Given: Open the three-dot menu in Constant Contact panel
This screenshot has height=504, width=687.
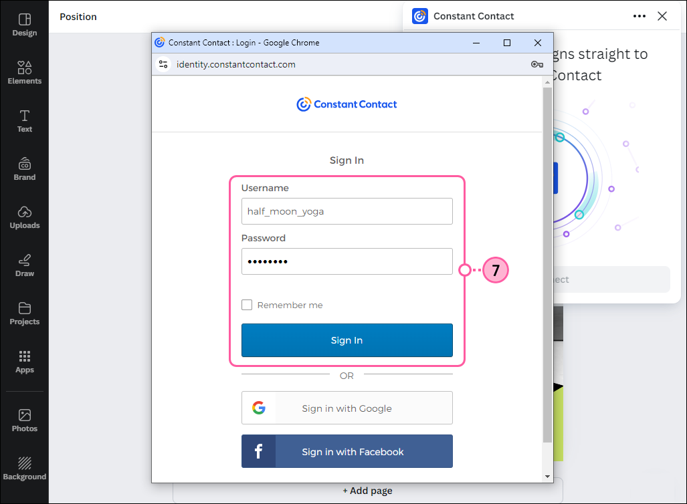Looking at the screenshot, I should 640,16.
